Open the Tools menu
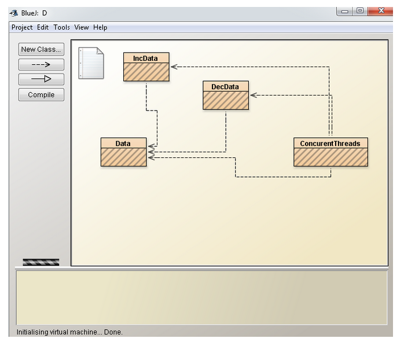This screenshot has width=404, height=342. click(61, 27)
